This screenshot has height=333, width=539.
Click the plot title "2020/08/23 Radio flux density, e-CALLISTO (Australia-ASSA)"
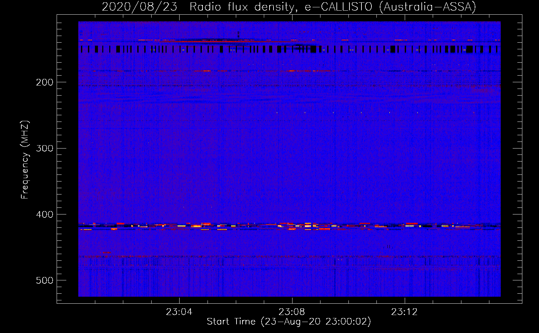[x=289, y=7]
